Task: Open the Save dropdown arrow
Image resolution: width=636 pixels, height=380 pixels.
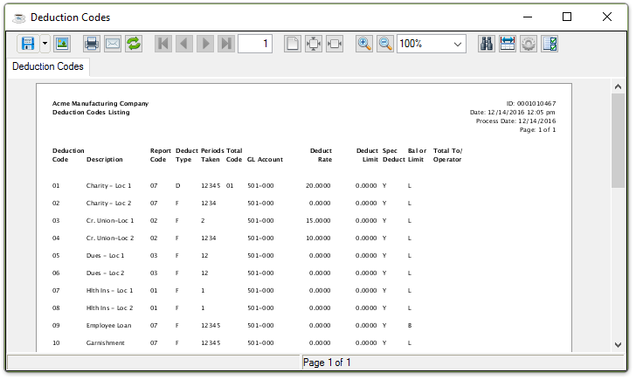Action: (44, 44)
